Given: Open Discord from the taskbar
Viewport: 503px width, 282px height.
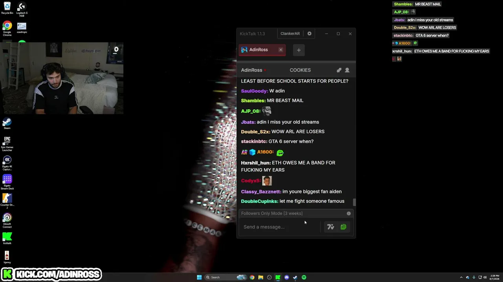Looking at the screenshot, I should coord(286,277).
